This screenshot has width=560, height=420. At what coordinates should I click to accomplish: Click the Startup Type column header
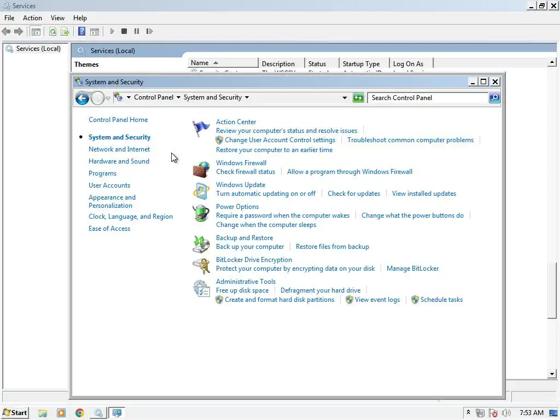[364, 63]
